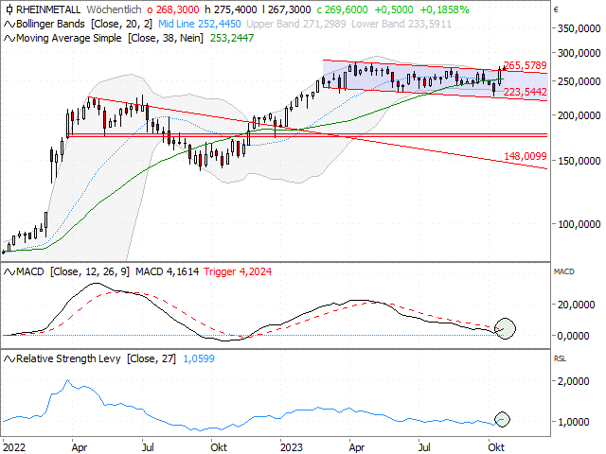Click the highlighted circle on the RSL line
Viewport: 606px width, 454px height.
502,419
